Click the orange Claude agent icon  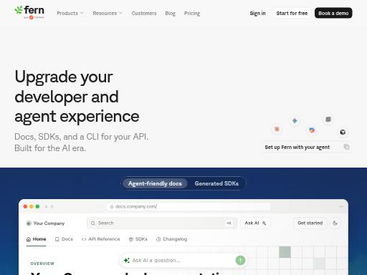[x=277, y=129]
